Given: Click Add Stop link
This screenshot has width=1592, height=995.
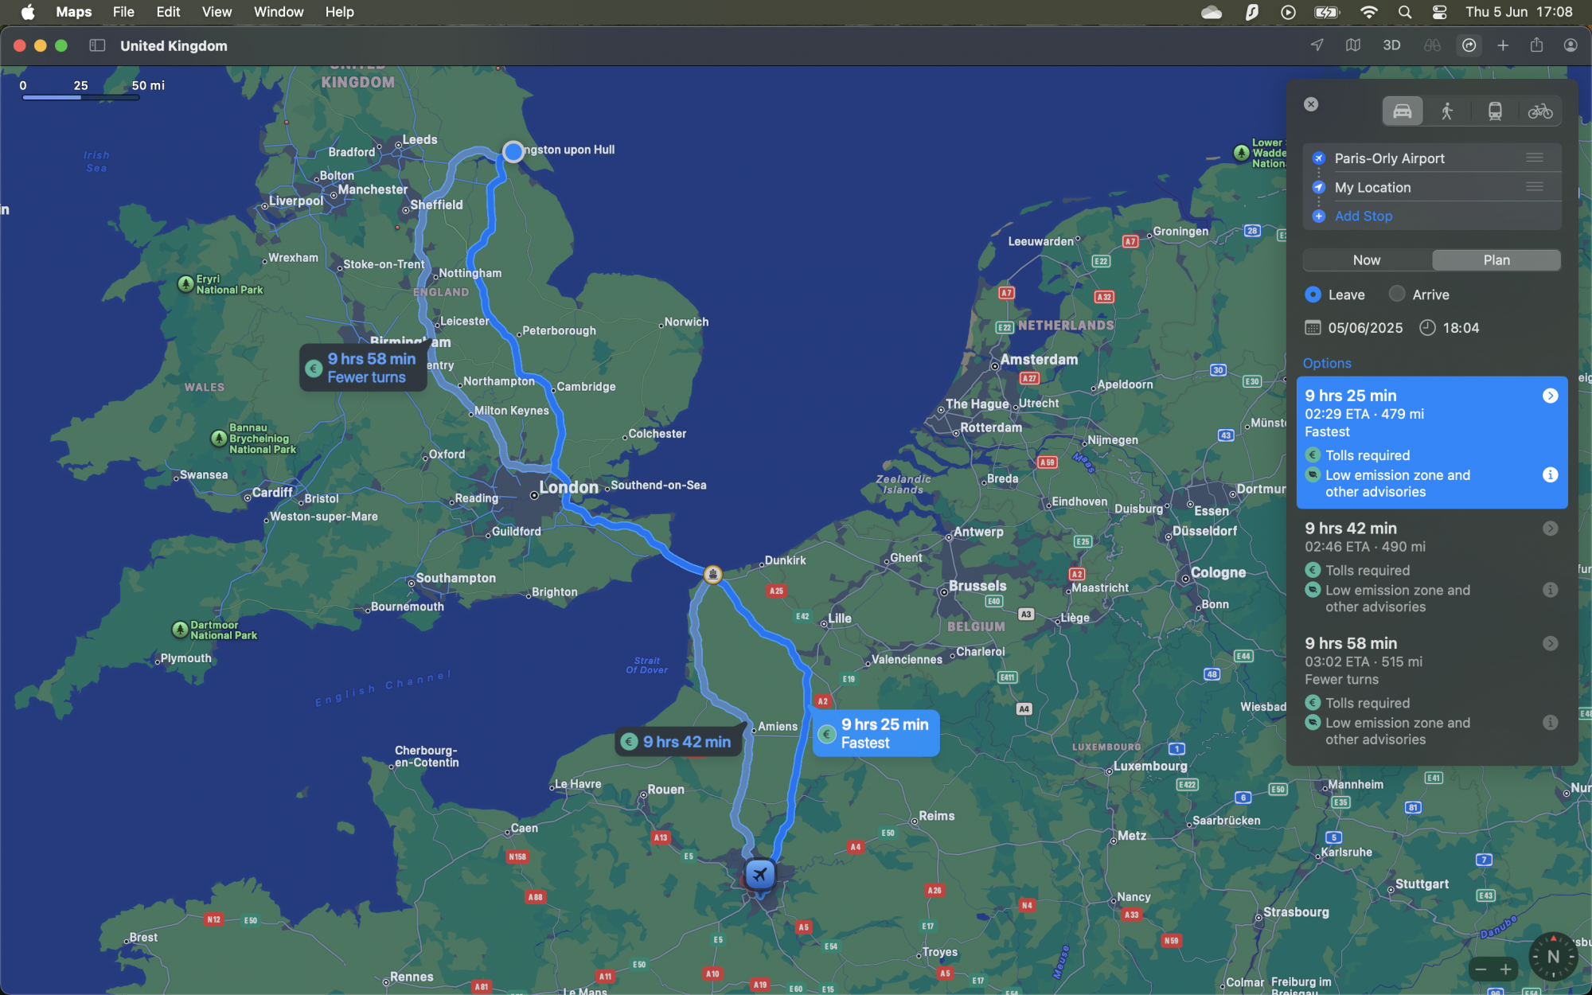Looking at the screenshot, I should click(1363, 216).
